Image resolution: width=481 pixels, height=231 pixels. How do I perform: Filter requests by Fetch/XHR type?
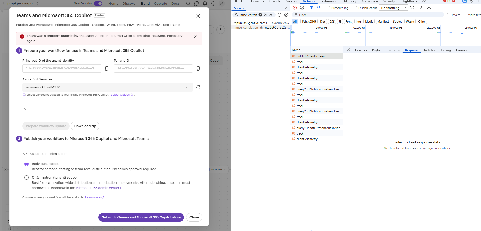[x=309, y=22]
